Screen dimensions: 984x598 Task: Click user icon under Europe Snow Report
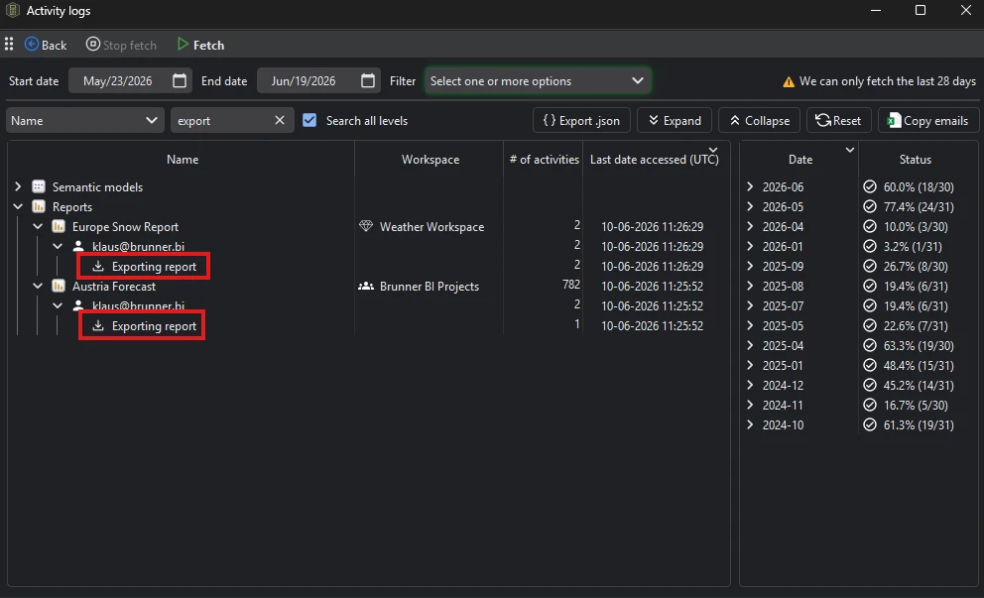click(x=78, y=246)
